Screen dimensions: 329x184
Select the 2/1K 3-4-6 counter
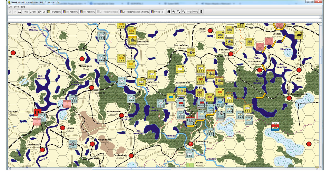click(248, 108)
